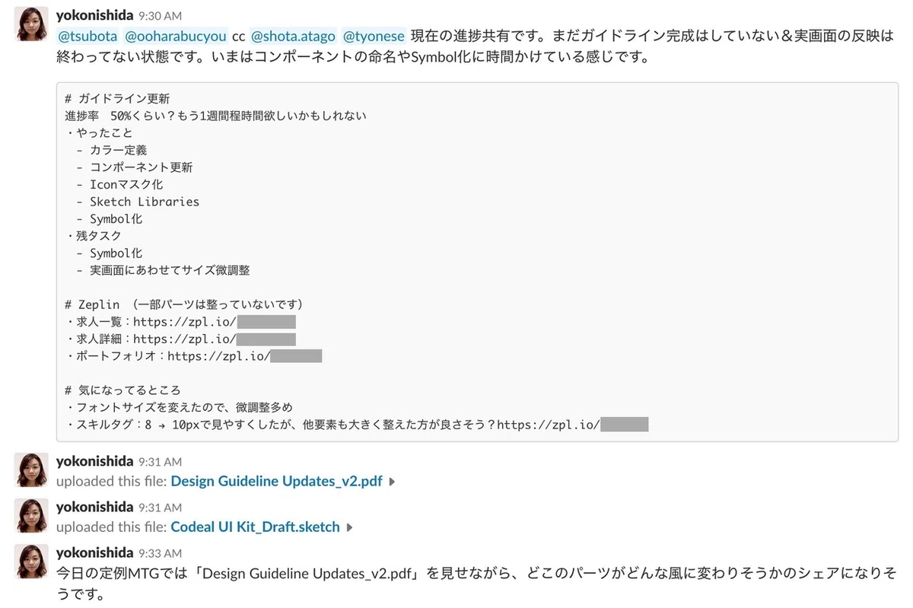Click the zpl.io URL on the 求人一覧 line
Image resolution: width=913 pixels, height=608 pixels.
point(214,322)
